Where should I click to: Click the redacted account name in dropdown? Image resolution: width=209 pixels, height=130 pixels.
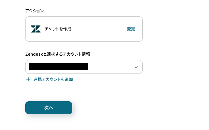(x=59, y=66)
